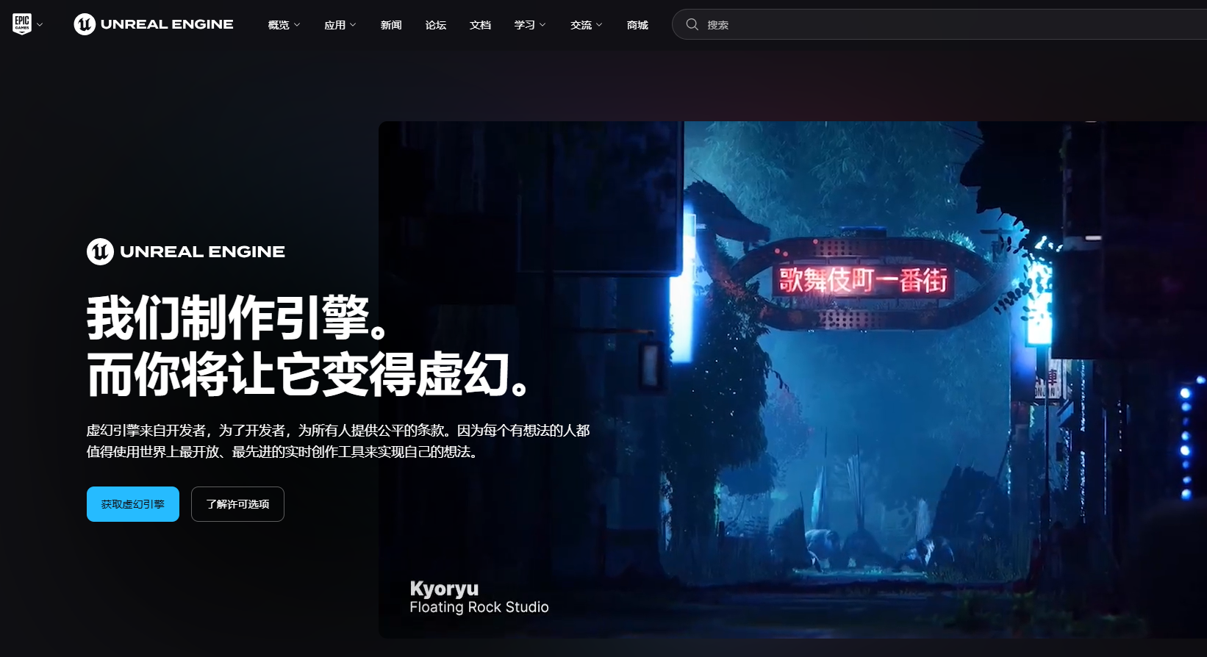Open the 文档 nav link
1207x657 pixels.
click(x=480, y=25)
